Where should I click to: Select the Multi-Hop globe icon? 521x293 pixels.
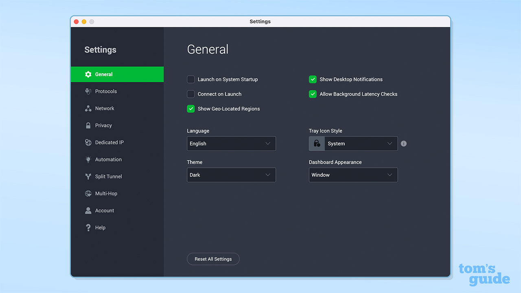88,193
